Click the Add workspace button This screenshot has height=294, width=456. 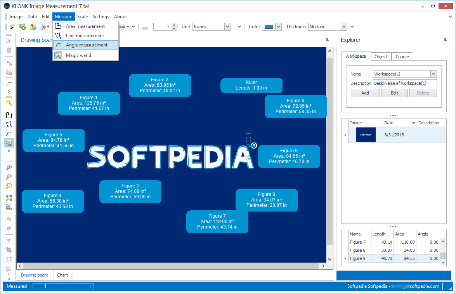365,93
